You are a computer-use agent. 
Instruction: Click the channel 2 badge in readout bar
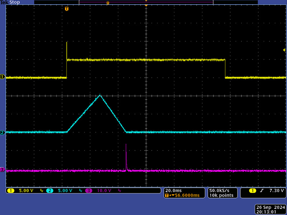tap(50, 191)
